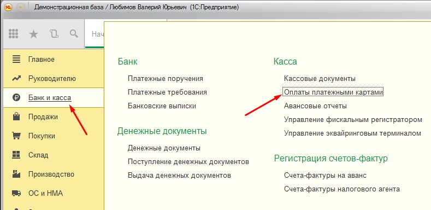Select the Главное hamburger lines icon
This screenshot has height=210, width=431.
[x=16, y=59]
